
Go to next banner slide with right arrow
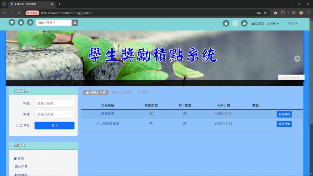(x=297, y=58)
